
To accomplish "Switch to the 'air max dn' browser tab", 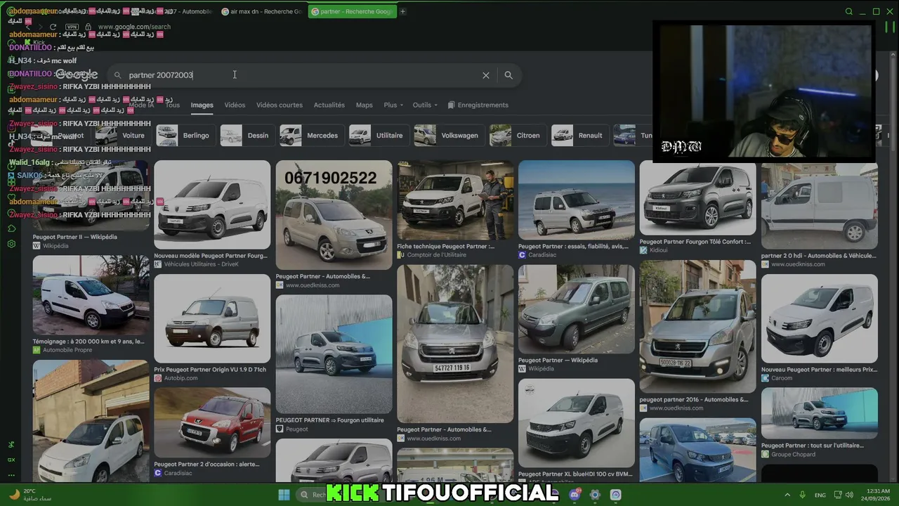I will pos(261,11).
